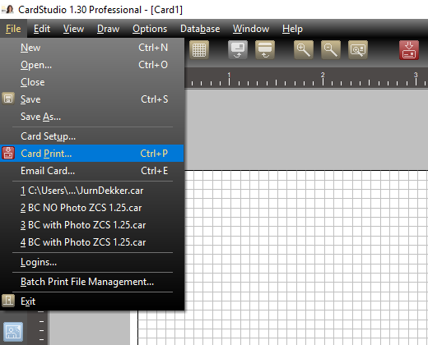The image size is (428, 345).
Task: Select Card Print... menu entry
Action: click(92, 154)
